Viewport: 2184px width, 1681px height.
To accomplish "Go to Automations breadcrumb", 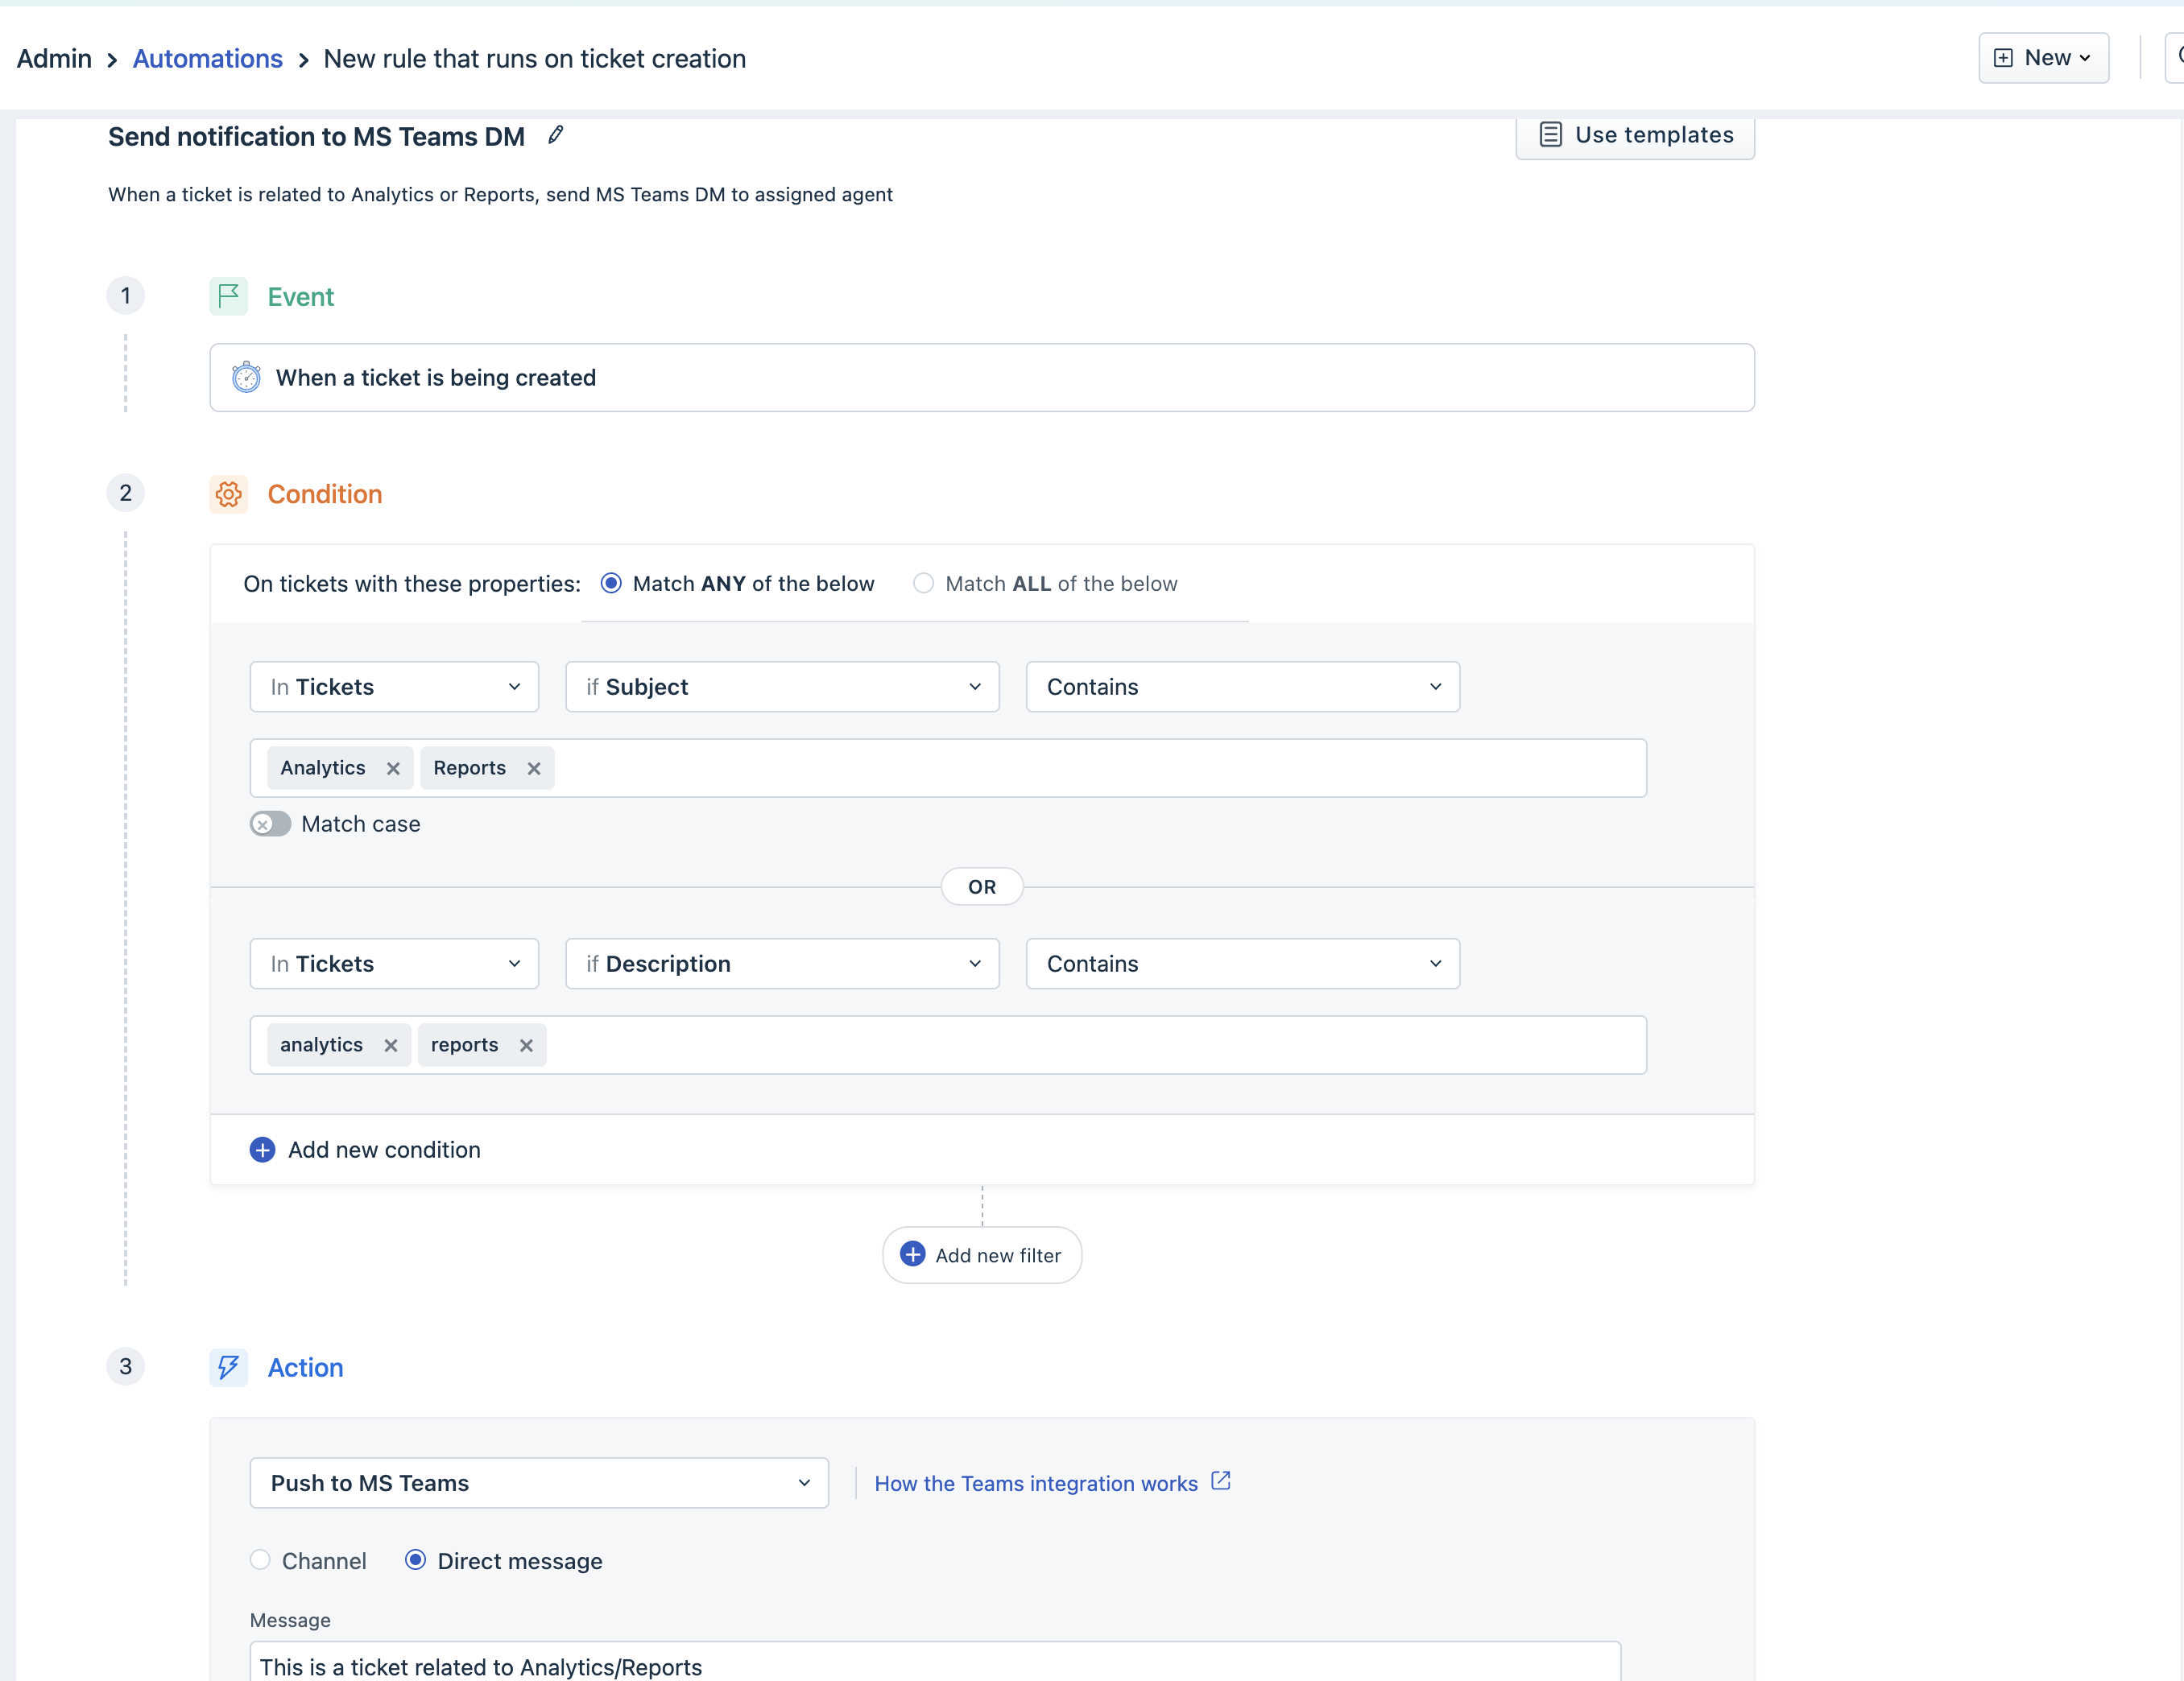I will pyautogui.click(x=207, y=59).
